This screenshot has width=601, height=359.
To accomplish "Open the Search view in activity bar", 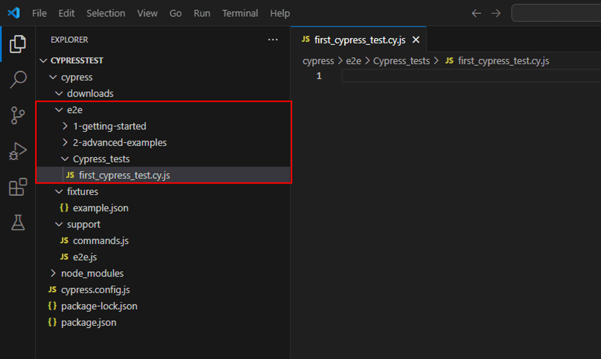I will tap(18, 80).
